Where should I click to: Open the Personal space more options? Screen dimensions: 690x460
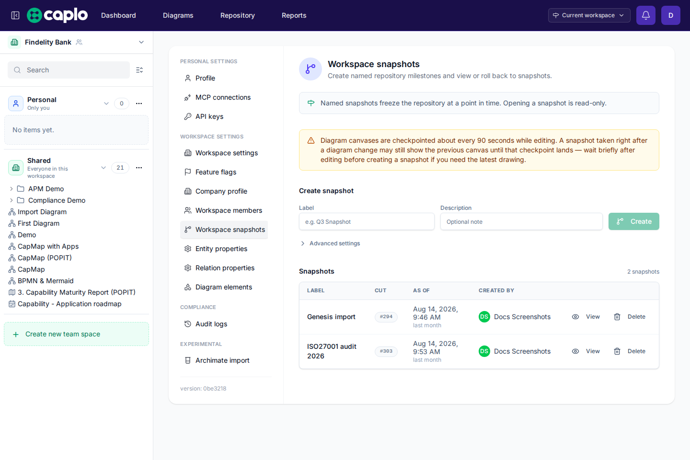pyautogui.click(x=139, y=103)
